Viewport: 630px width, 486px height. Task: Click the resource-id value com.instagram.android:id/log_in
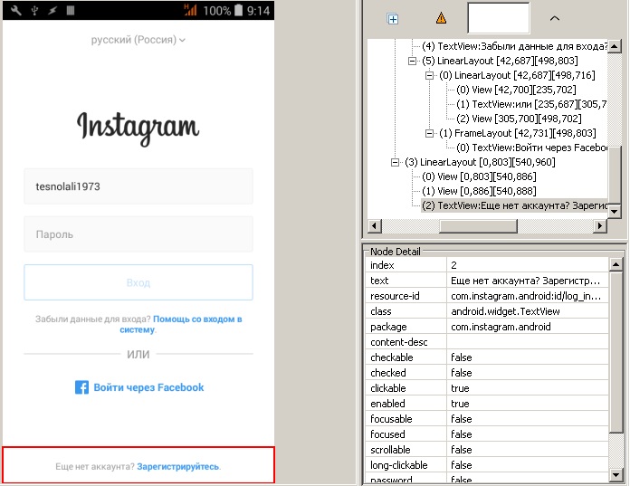[526, 296]
